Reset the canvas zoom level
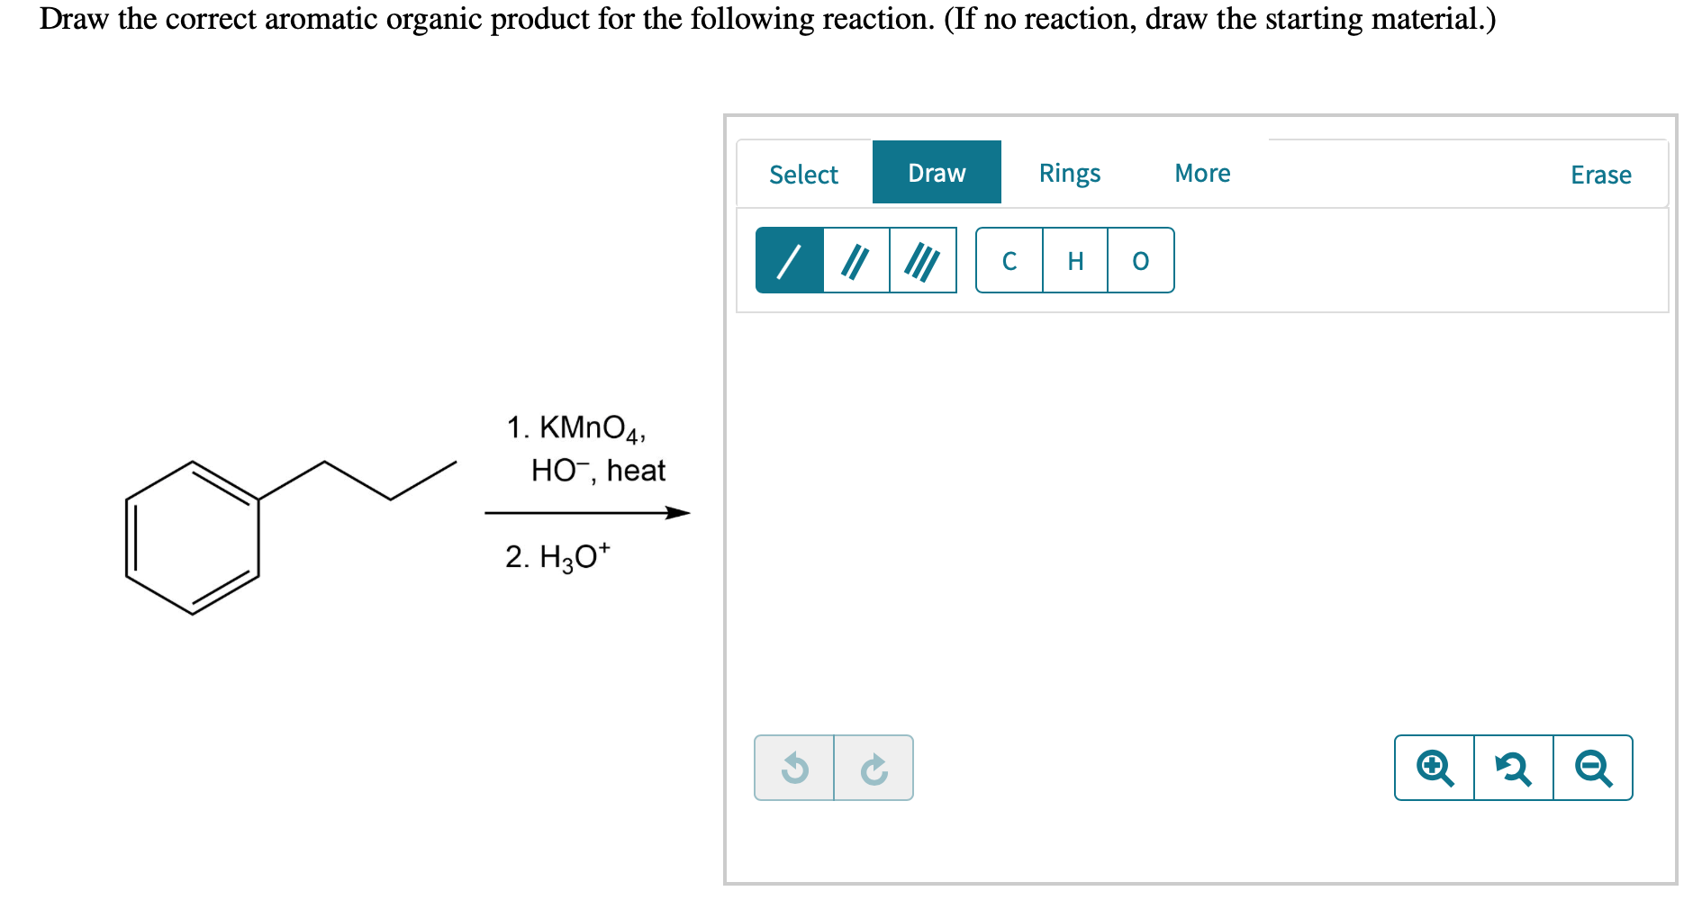1702x900 pixels. tap(1514, 768)
